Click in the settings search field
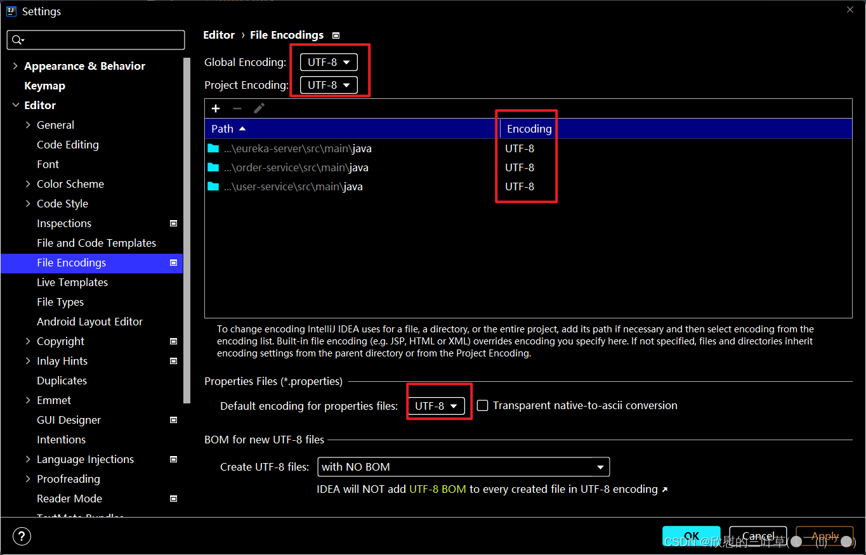The image size is (866, 555). [x=95, y=40]
